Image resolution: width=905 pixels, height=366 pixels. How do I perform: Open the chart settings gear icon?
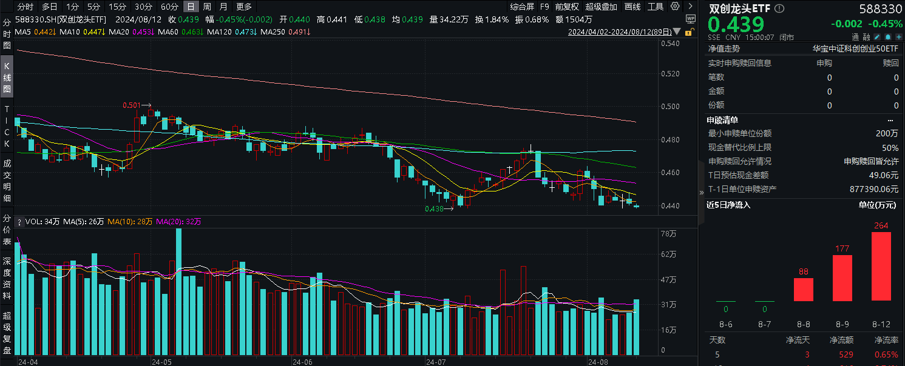(x=674, y=7)
